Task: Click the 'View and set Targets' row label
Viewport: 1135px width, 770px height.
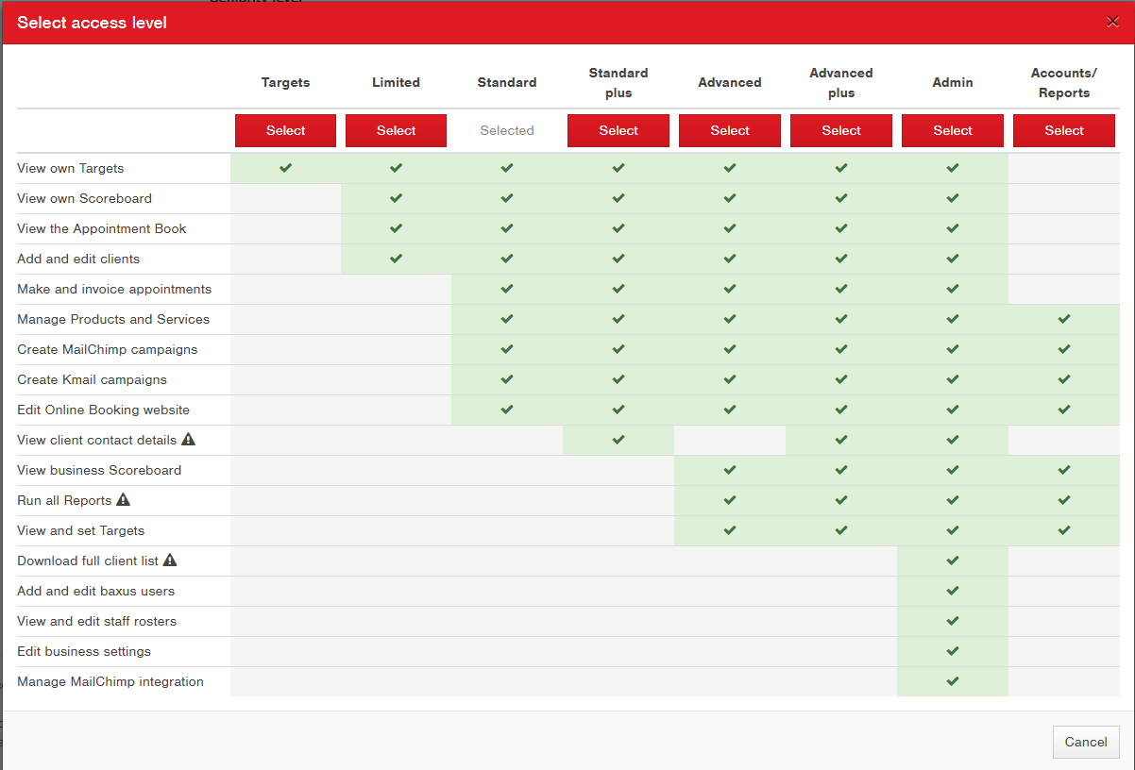Action: (81, 530)
